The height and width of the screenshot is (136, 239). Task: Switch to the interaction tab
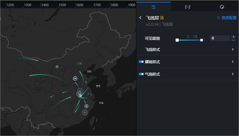(222, 7)
